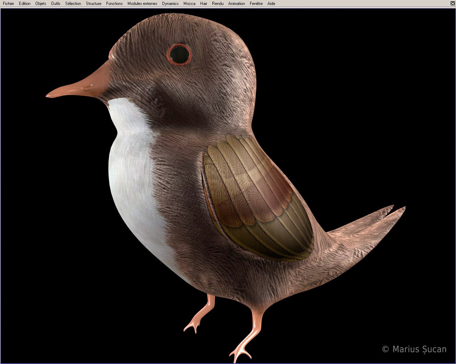
Task: Click the fullscreen toggle icon in menu bar corner
Action: click(452, 3)
